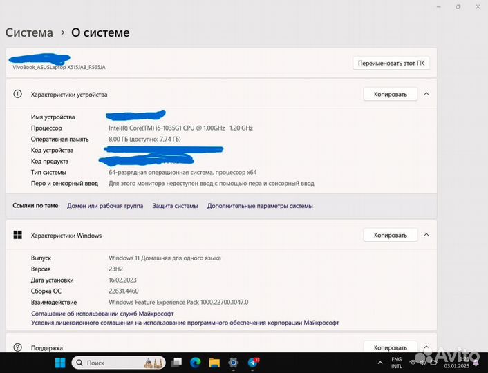The width and height of the screenshot is (488, 373).
Task: Click the 8,00 ГБ memory value
Action: point(144,139)
